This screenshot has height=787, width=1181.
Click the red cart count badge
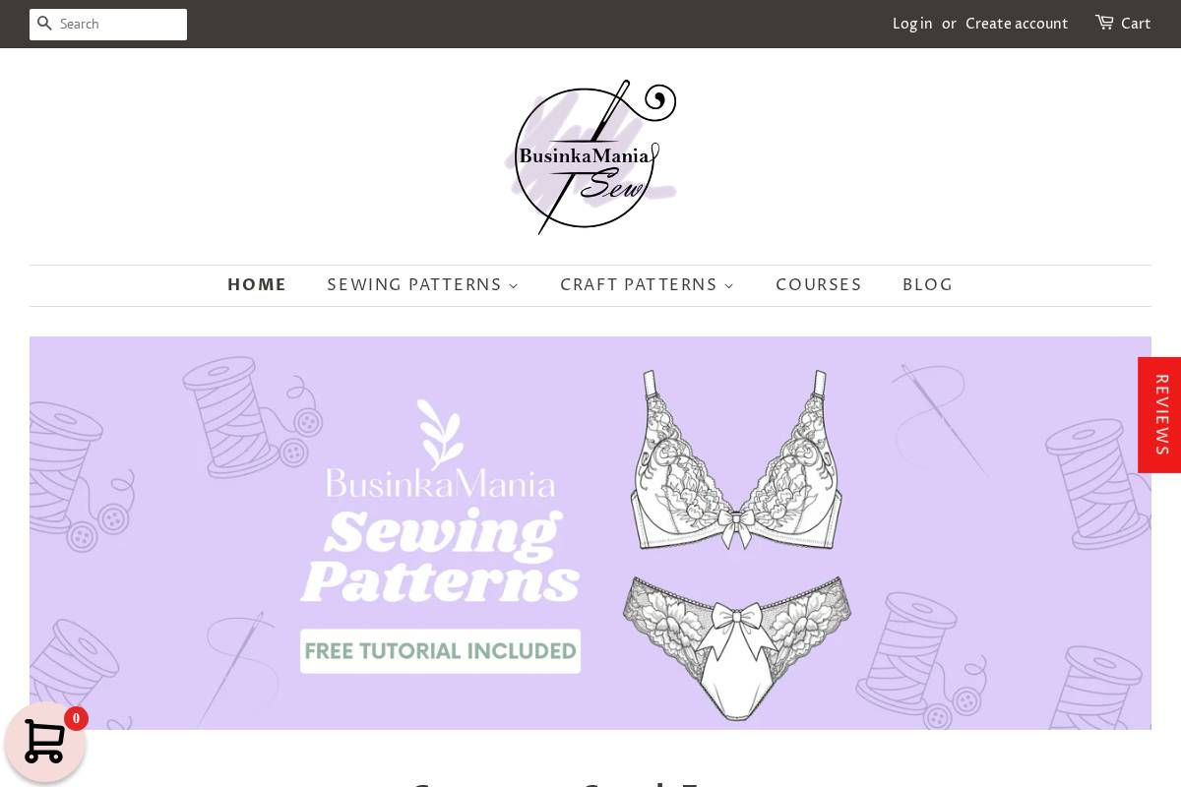pyautogui.click(x=76, y=718)
